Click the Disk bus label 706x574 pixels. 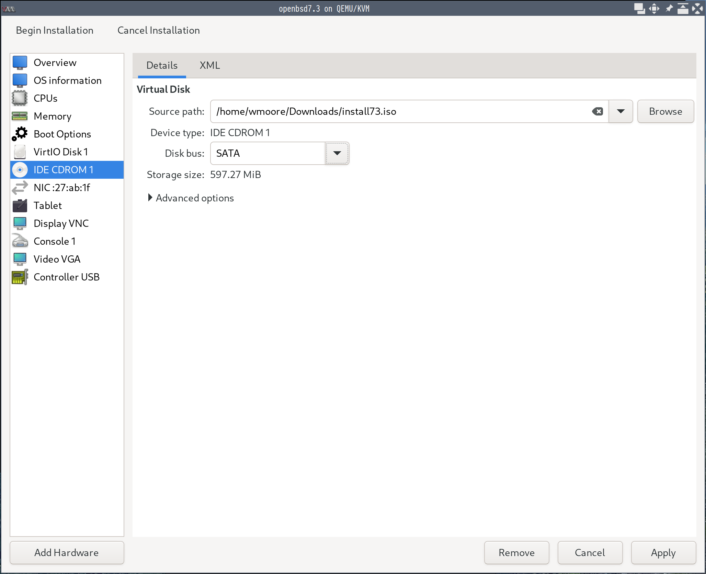[184, 153]
